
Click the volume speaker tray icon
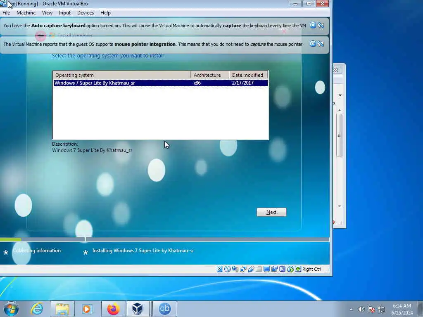click(361, 309)
